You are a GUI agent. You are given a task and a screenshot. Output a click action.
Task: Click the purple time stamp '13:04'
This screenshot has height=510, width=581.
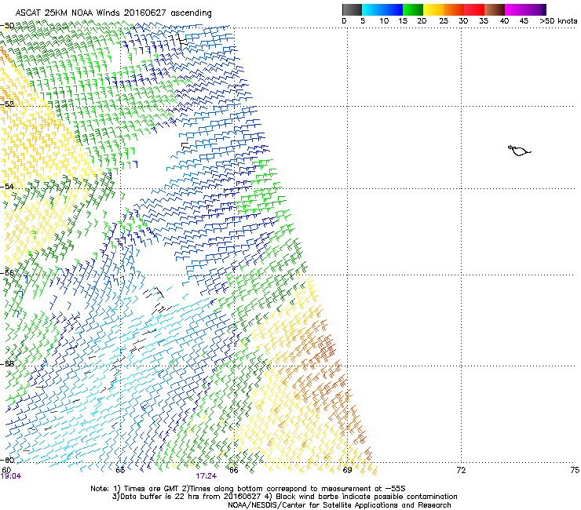(x=11, y=476)
